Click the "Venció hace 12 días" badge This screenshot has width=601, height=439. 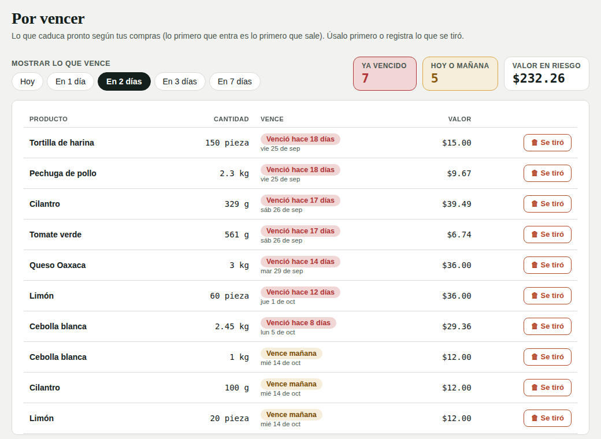click(x=300, y=292)
